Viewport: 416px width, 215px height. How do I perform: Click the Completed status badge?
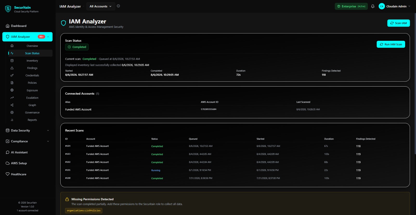pyautogui.click(x=77, y=47)
